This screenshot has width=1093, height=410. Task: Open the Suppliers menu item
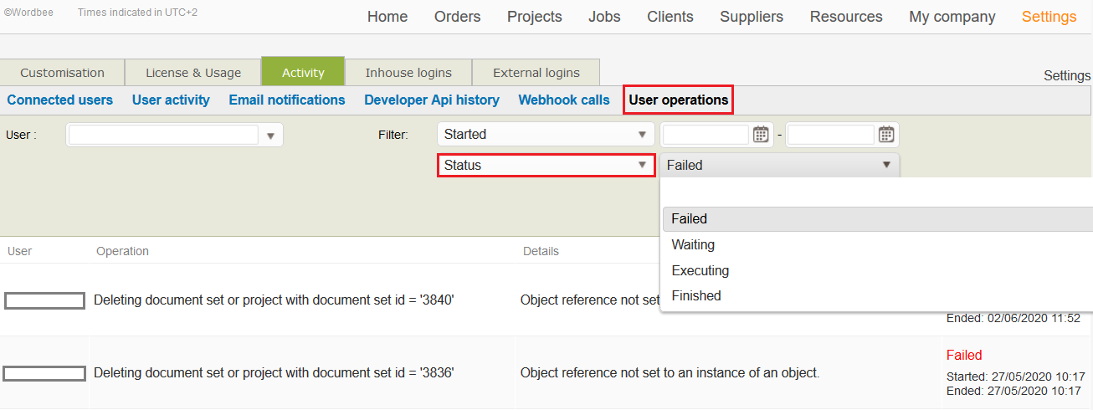click(752, 17)
